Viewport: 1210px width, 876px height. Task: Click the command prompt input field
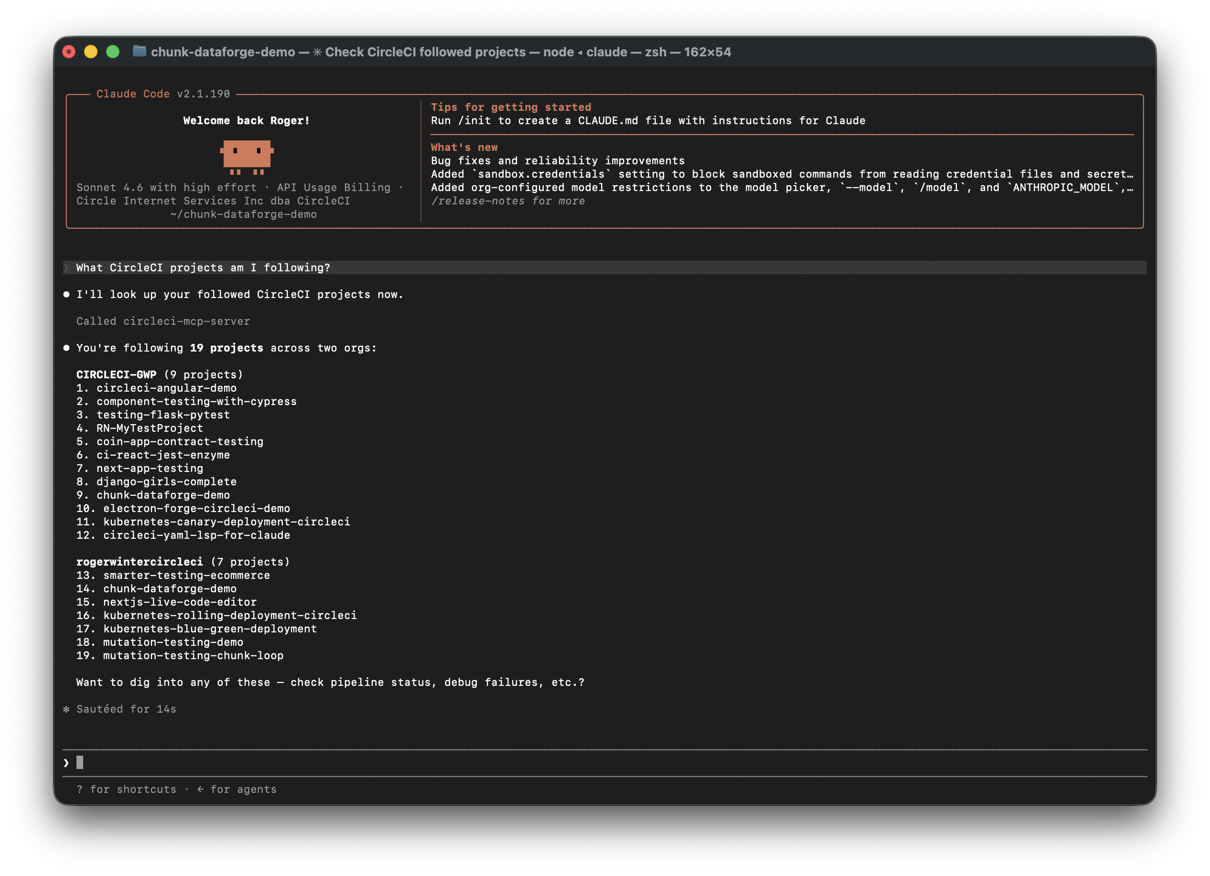(605, 763)
